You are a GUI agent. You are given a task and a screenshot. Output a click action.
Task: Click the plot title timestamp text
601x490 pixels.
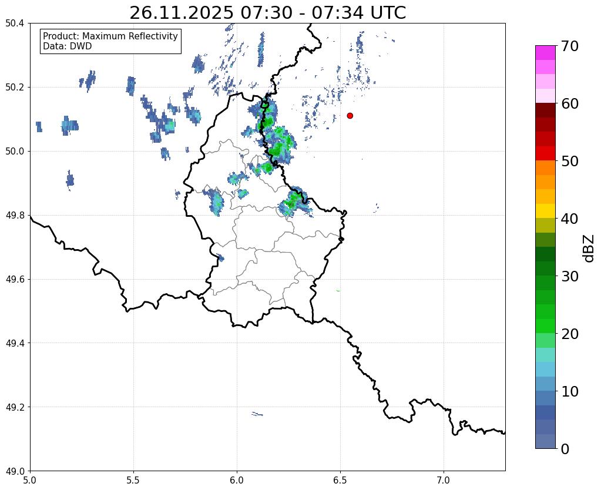(267, 12)
